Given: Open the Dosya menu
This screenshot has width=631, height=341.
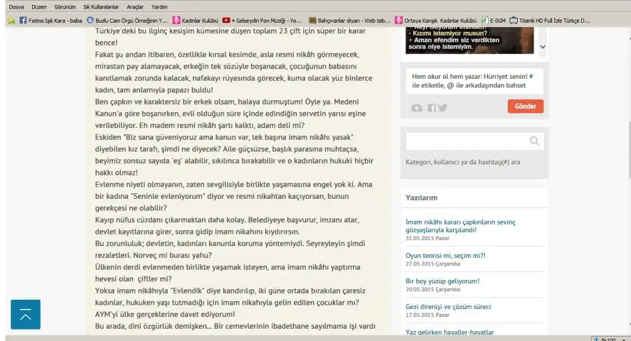Looking at the screenshot, I should click(16, 7).
